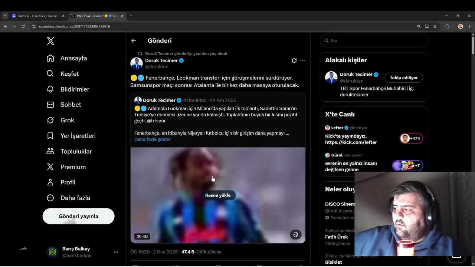
Task: Click Daha fazla göster in quoted post
Action: pos(153,139)
